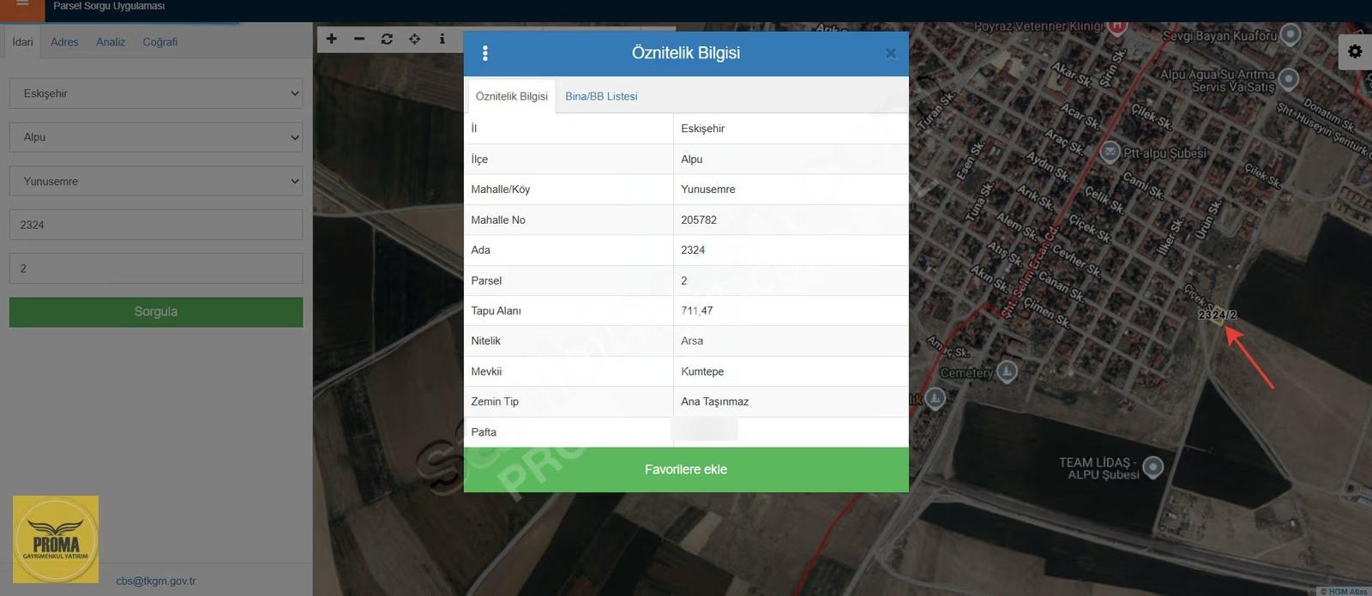Click the Poyraz Veteriner Kliniği marker
Screen dimensions: 1372x596
point(1116,27)
